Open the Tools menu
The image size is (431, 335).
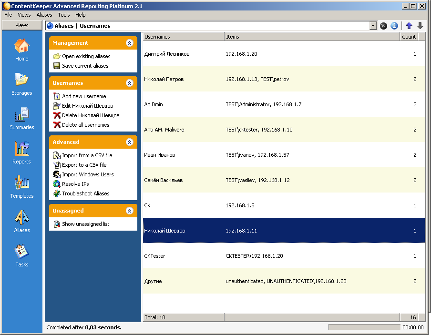coord(64,15)
